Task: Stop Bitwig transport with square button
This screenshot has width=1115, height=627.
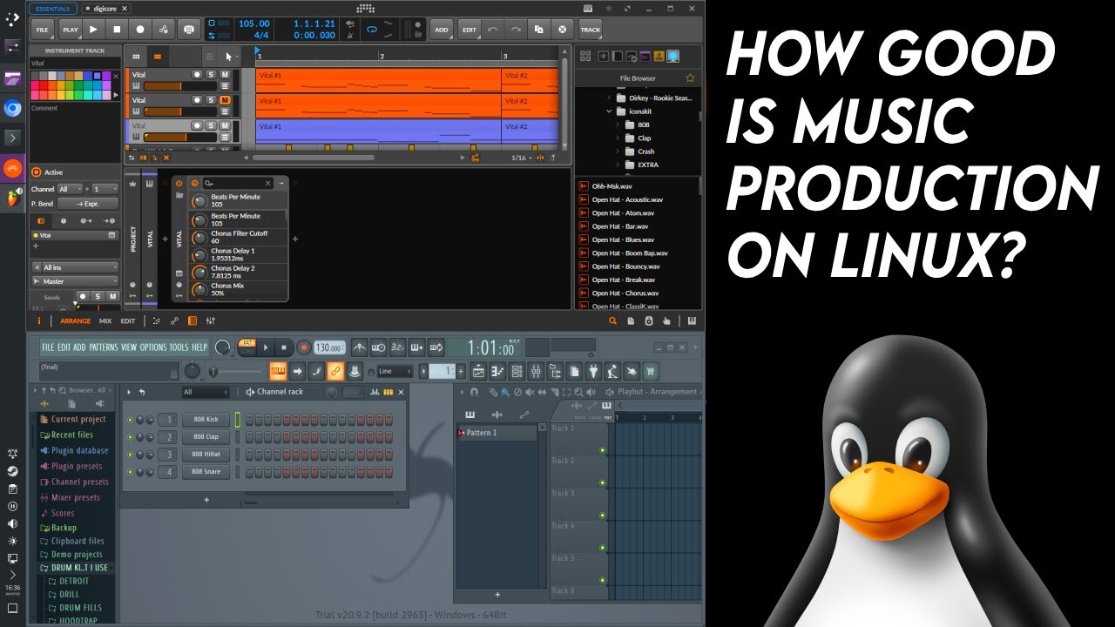Action: tap(117, 30)
